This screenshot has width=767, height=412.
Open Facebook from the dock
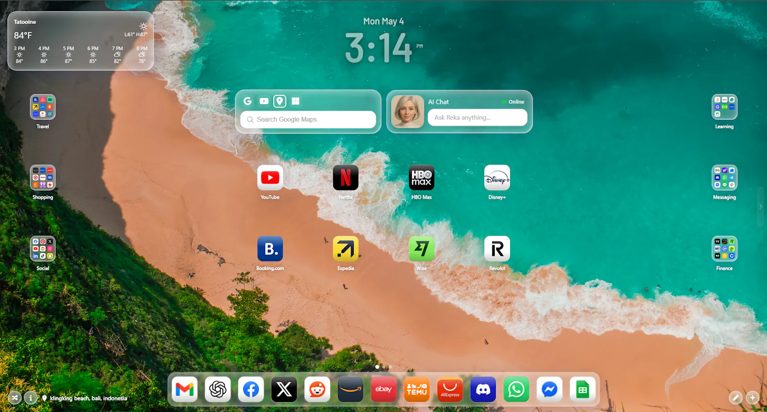(x=251, y=389)
